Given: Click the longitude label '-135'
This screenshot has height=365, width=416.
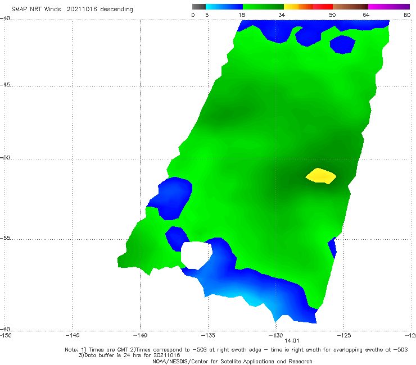Looking at the screenshot, I should coord(208,335).
